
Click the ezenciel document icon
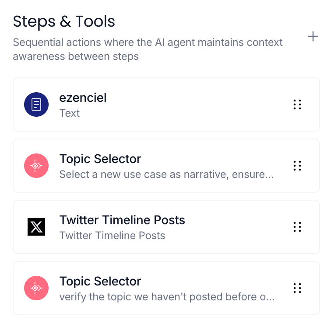tap(36, 104)
